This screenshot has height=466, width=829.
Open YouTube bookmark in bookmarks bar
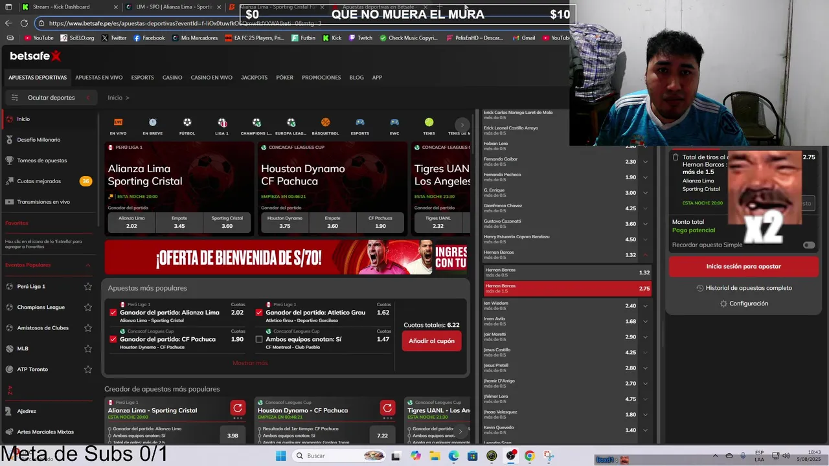click(39, 38)
